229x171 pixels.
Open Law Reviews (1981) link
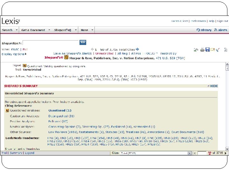pyautogui.click(x=63, y=132)
